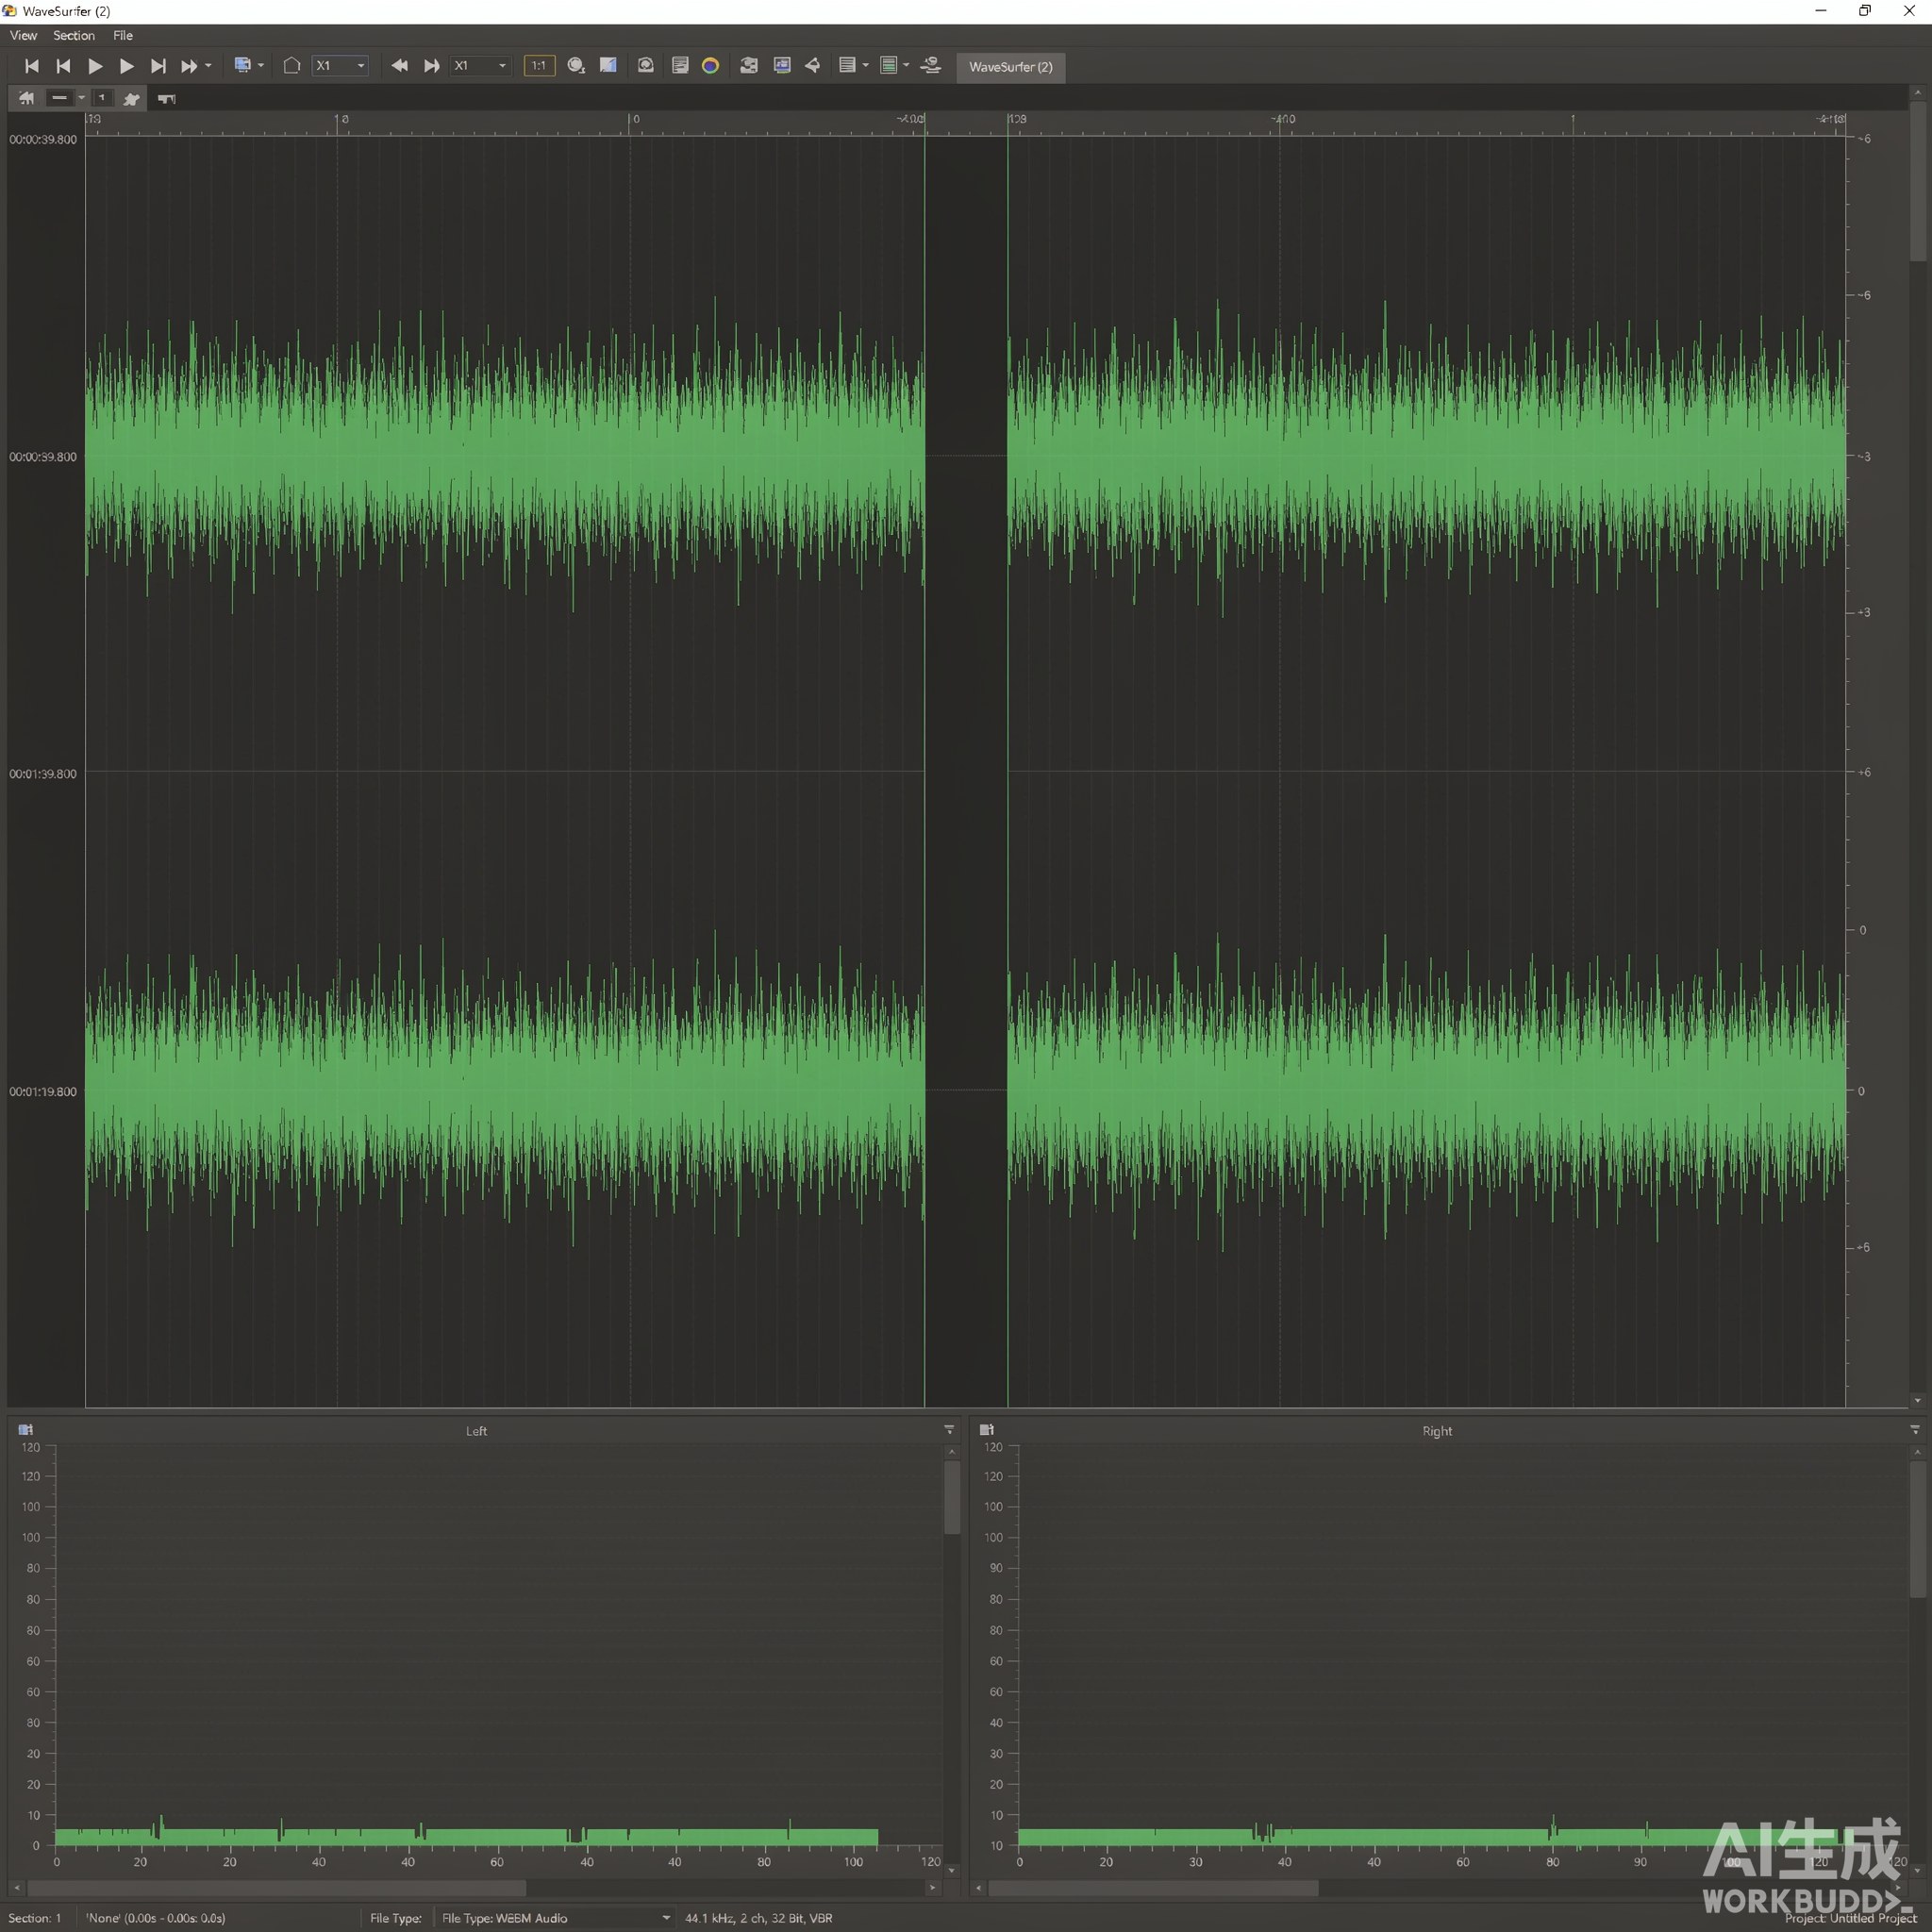The image size is (1932, 1932).
Task: Expand the device icon dropdown arrow
Action: point(261,66)
